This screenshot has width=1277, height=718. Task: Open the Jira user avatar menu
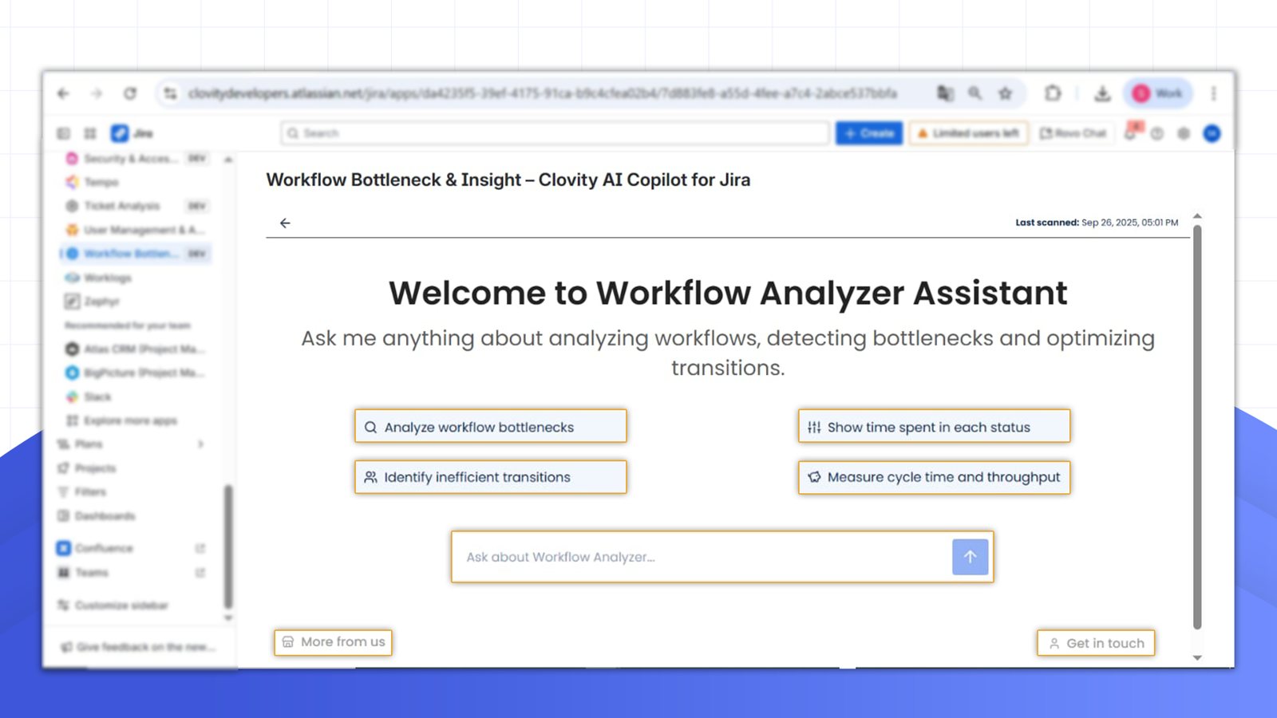1212,133
